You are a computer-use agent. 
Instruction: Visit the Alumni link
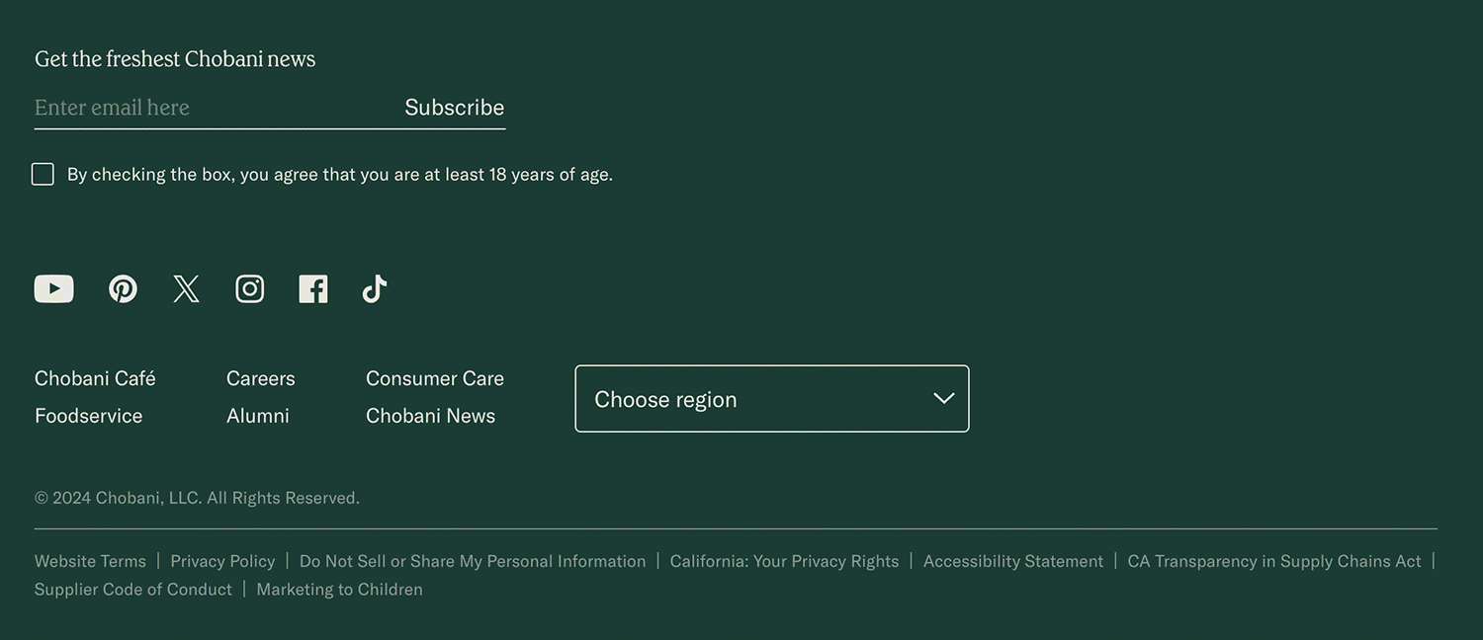[258, 416]
